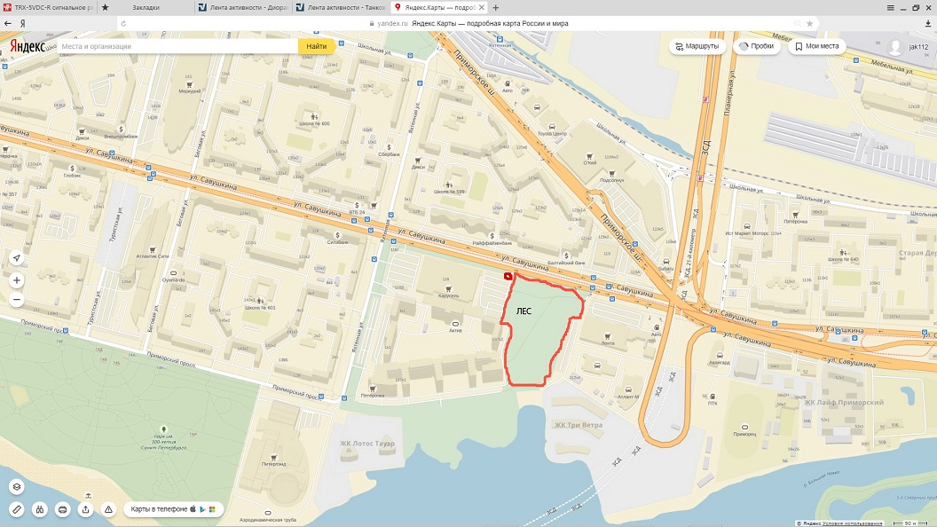This screenshot has height=527, width=937.
Task: Switch to the Закладки tab
Action: [x=146, y=8]
